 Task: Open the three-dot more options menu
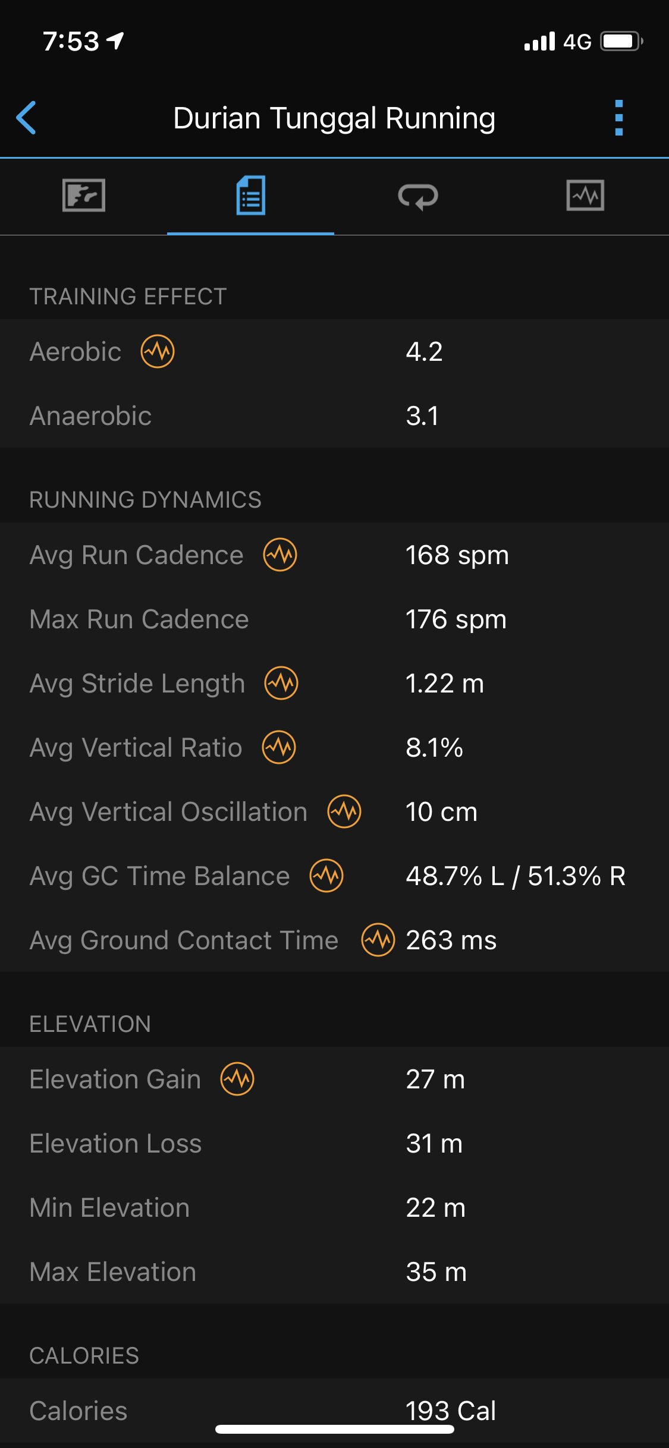tap(618, 118)
